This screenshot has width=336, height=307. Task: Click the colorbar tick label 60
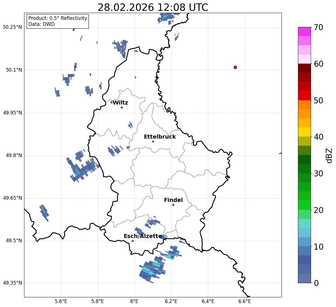(318, 64)
